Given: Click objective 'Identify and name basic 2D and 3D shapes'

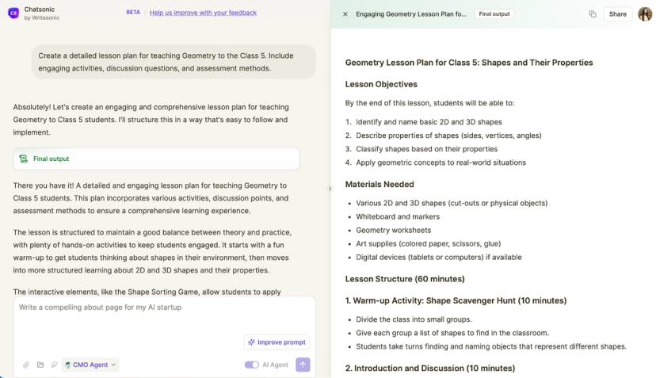Looking at the screenshot, I should pyautogui.click(x=429, y=122).
